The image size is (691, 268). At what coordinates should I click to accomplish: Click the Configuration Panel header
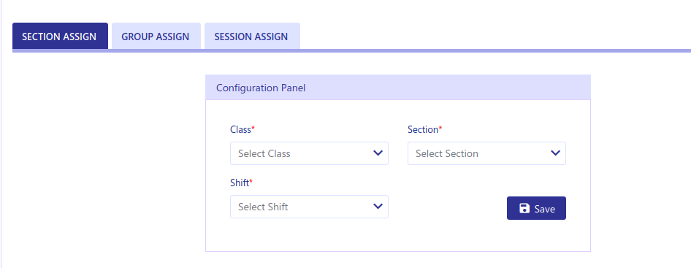coord(397,88)
